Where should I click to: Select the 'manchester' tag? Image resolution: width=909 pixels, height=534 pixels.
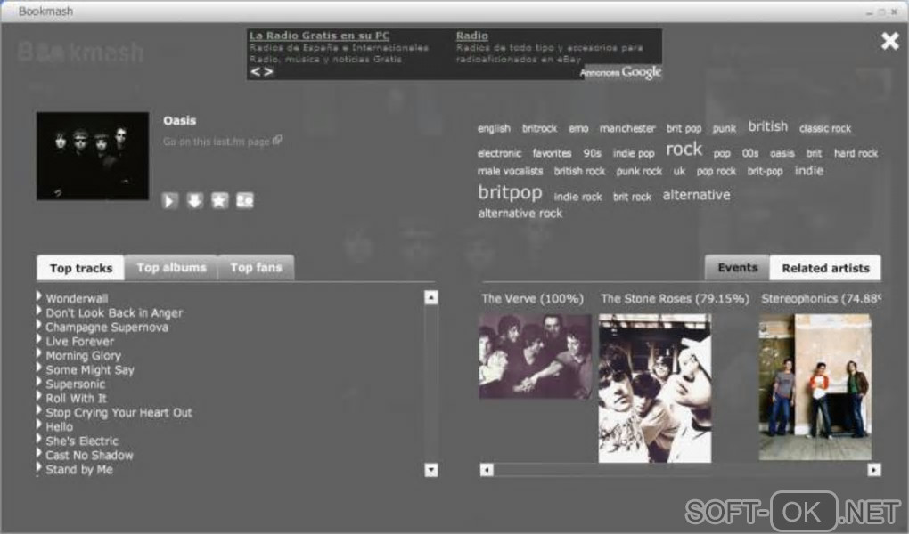click(x=627, y=128)
